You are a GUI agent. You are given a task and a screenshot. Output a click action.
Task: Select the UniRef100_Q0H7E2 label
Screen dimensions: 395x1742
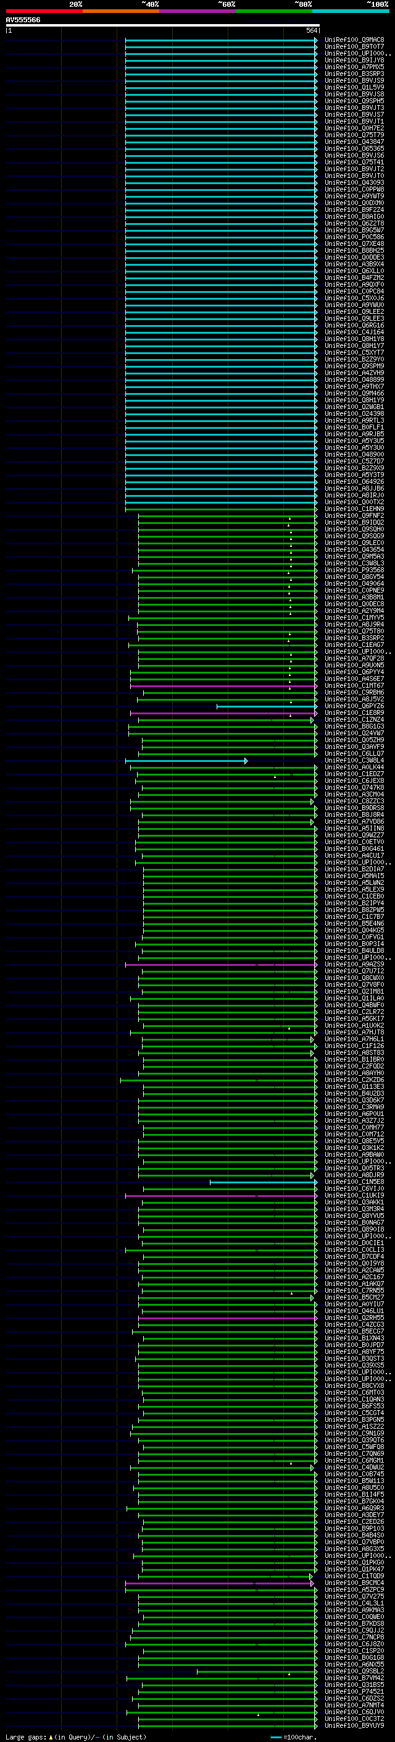[354, 129]
